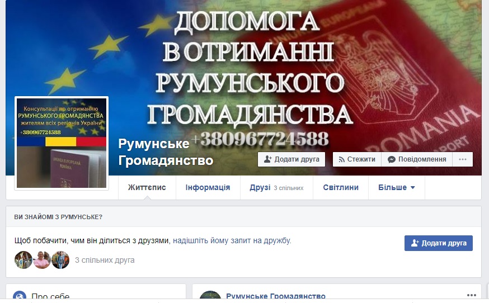This screenshot has width=489, height=303.
Task: Open the Світлини tab
Action: coord(341,187)
